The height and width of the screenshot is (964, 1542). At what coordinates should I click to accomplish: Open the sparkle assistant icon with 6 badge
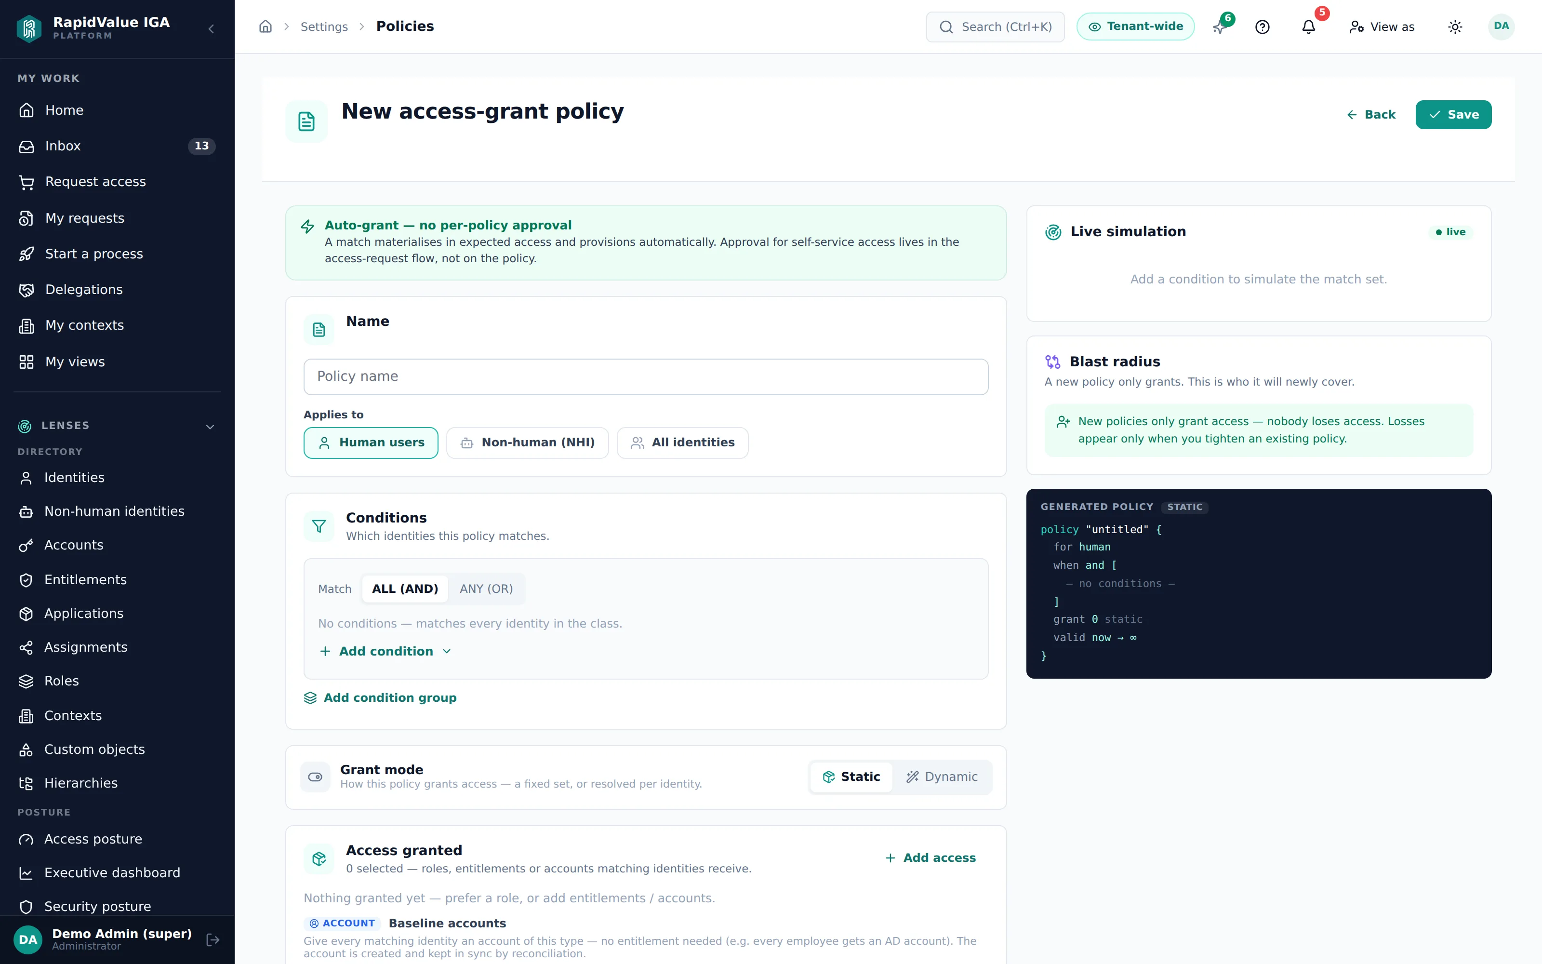[x=1219, y=27]
